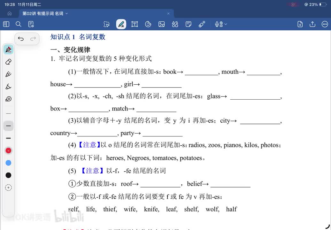331x230 pixels.
Task: Add a custom pen color
Action: click(x=8, y=188)
